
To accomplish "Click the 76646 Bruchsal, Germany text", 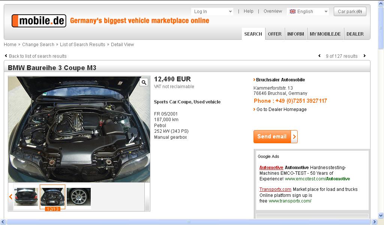I will [280, 93].
